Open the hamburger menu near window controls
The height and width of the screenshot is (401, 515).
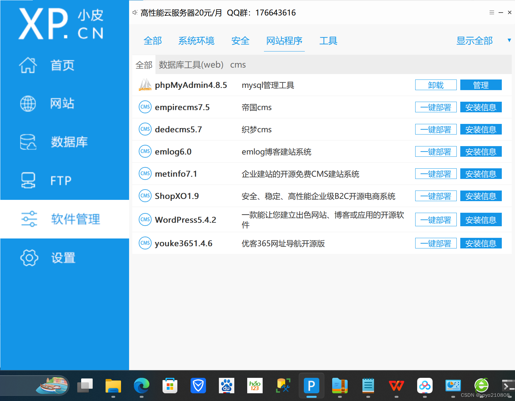(x=492, y=13)
